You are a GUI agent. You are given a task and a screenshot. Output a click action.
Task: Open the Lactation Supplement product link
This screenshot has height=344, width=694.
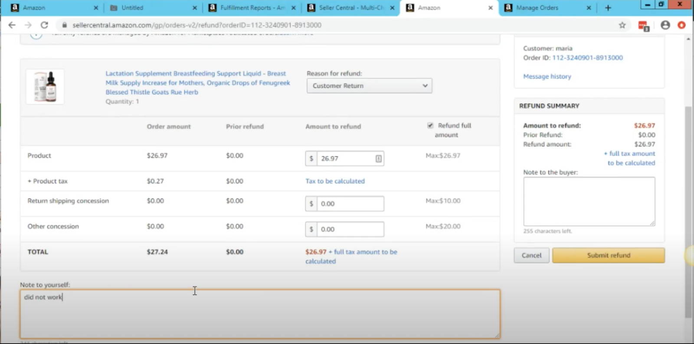[x=197, y=83]
